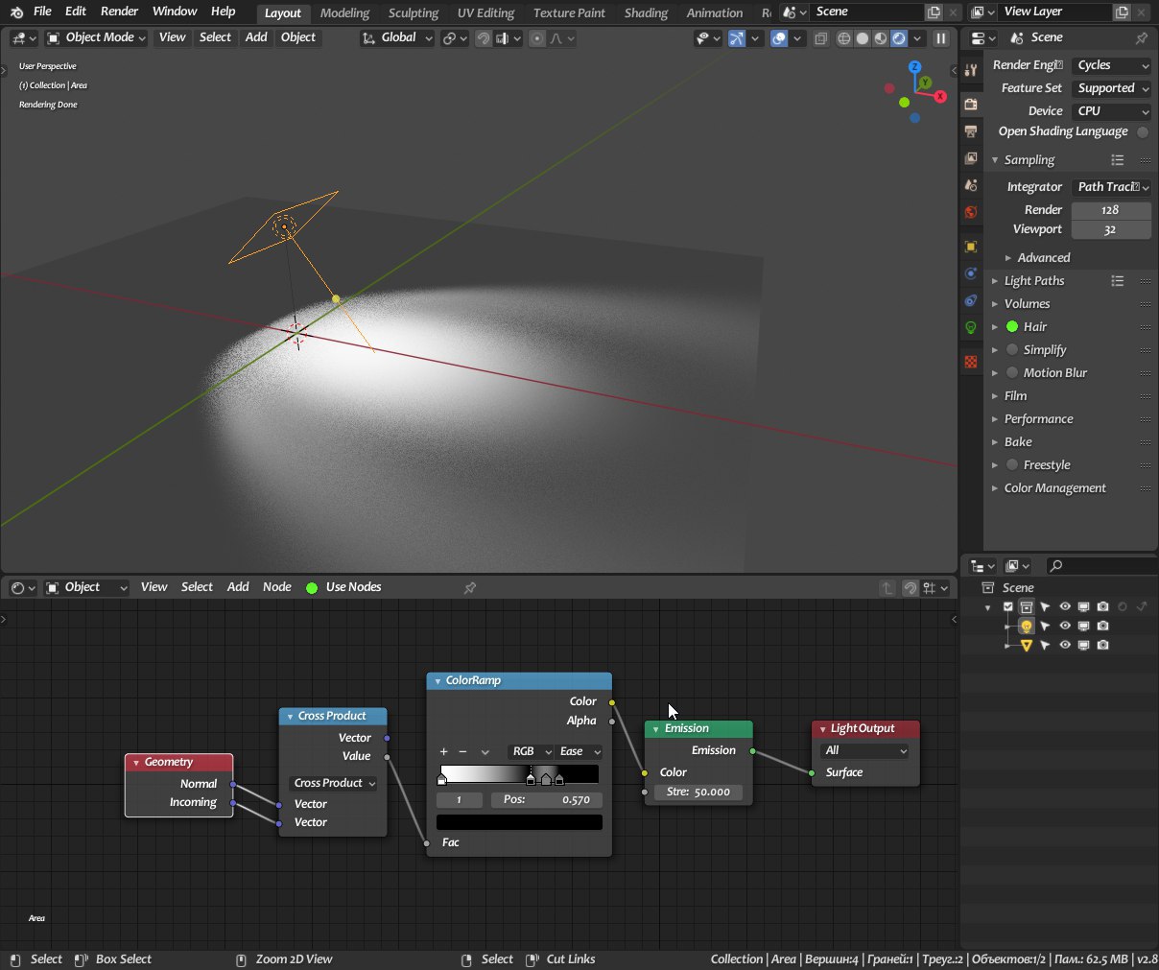Open the Texture properties tab icon

[x=971, y=362]
